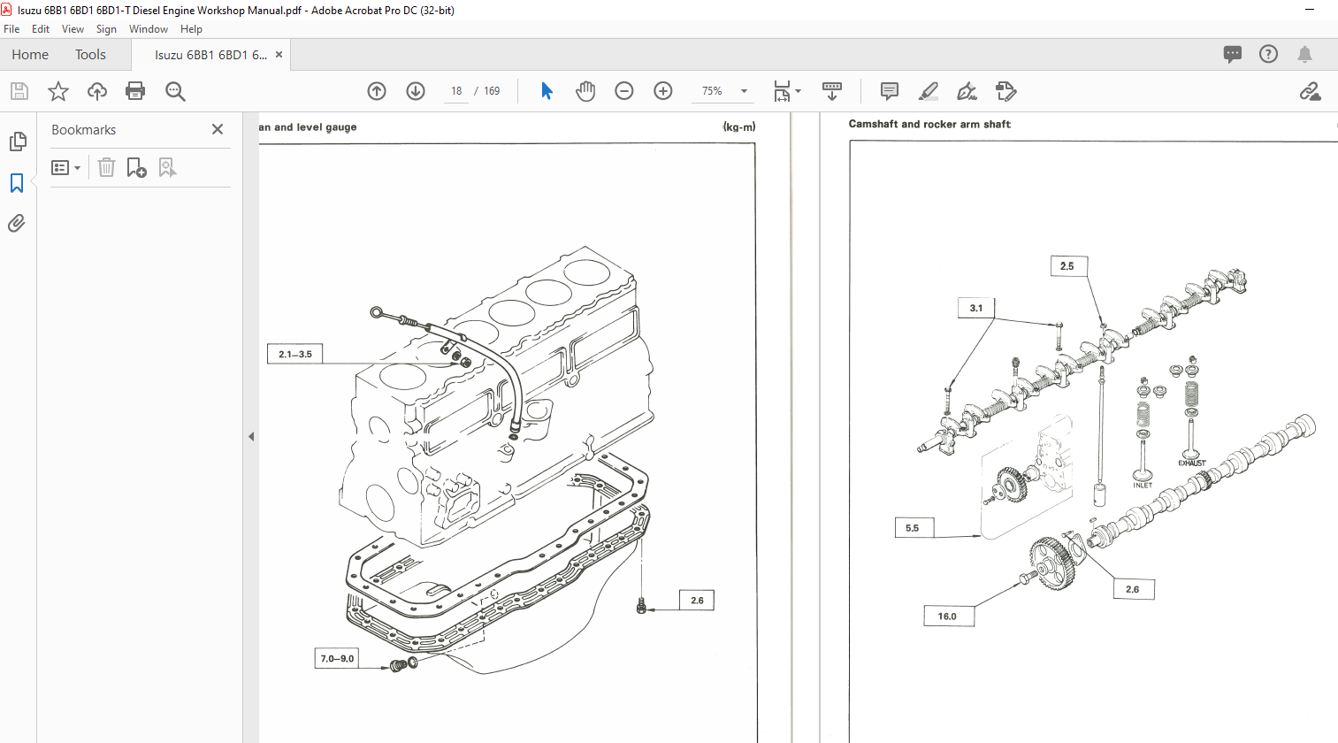The image size is (1338, 743).
Task: Add new bookmark icon
Action: click(136, 167)
